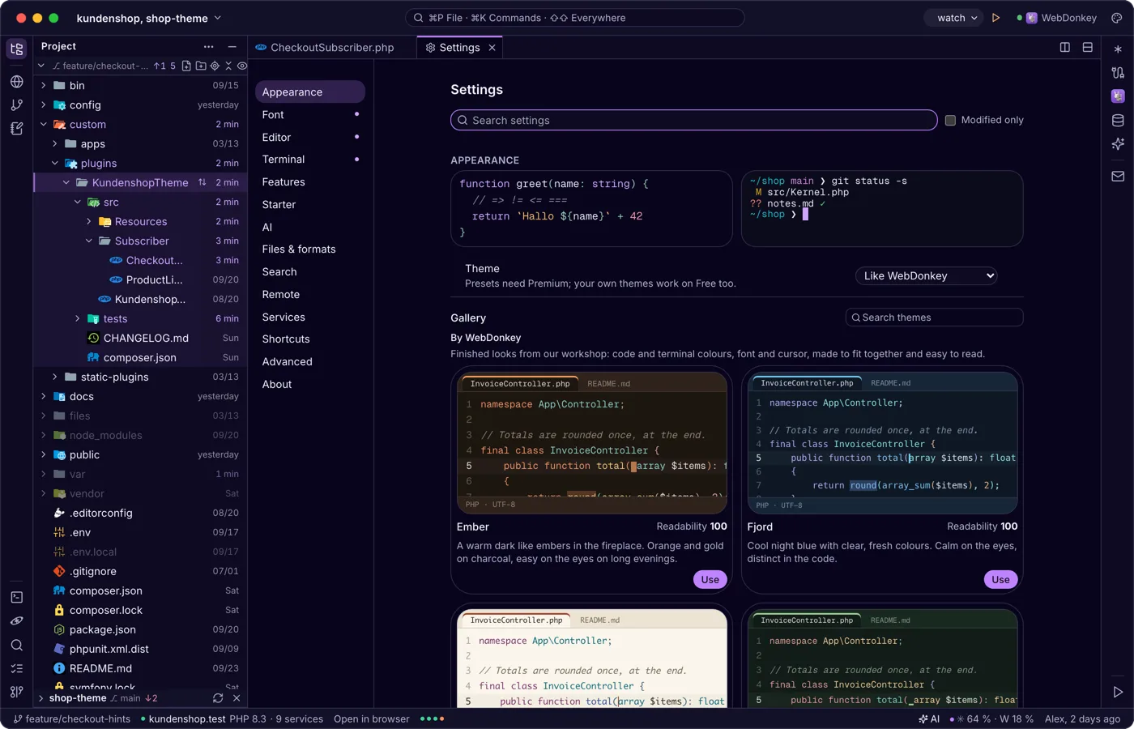Open the search magnifier icon in left sidebar

click(x=17, y=645)
